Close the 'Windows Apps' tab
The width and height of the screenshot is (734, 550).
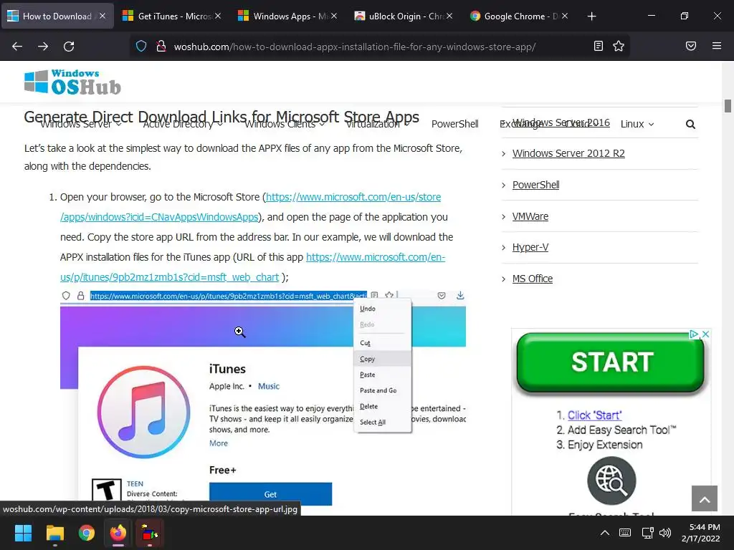(334, 16)
